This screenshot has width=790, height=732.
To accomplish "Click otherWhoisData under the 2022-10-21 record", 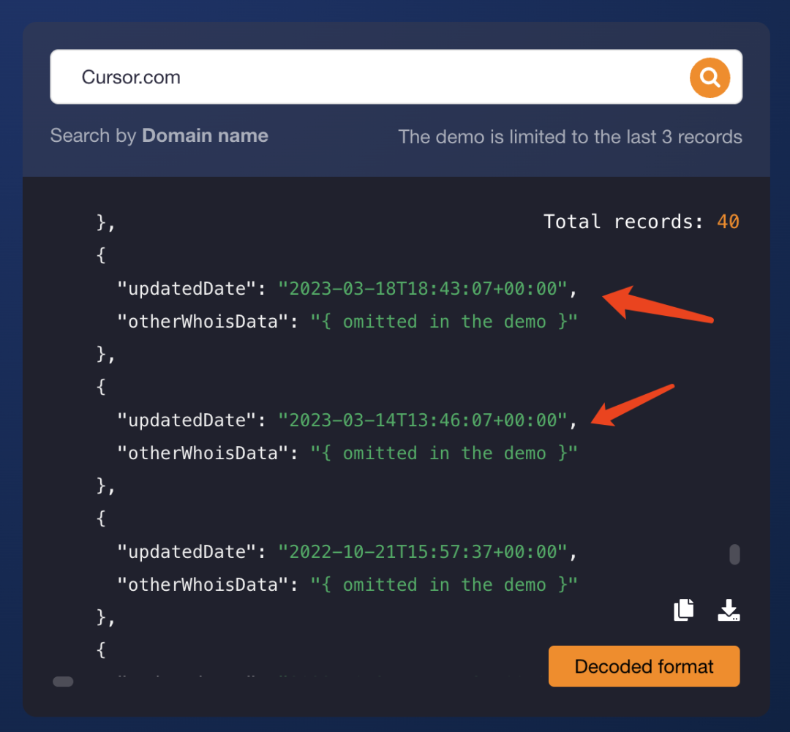I will [203, 584].
